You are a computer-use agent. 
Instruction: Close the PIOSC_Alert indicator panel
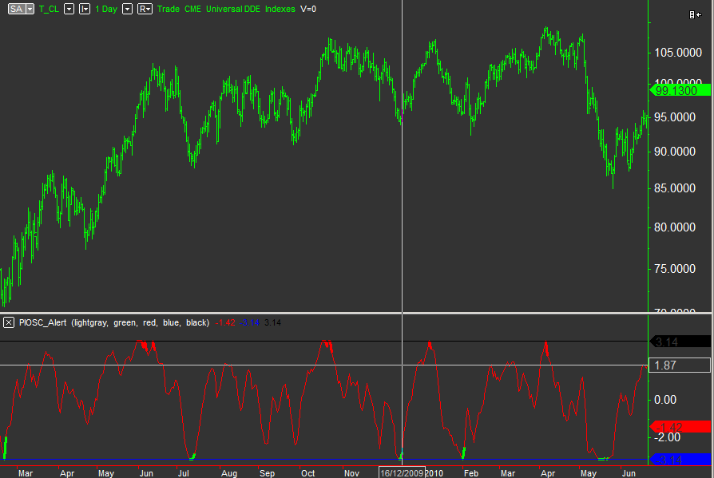[9, 322]
